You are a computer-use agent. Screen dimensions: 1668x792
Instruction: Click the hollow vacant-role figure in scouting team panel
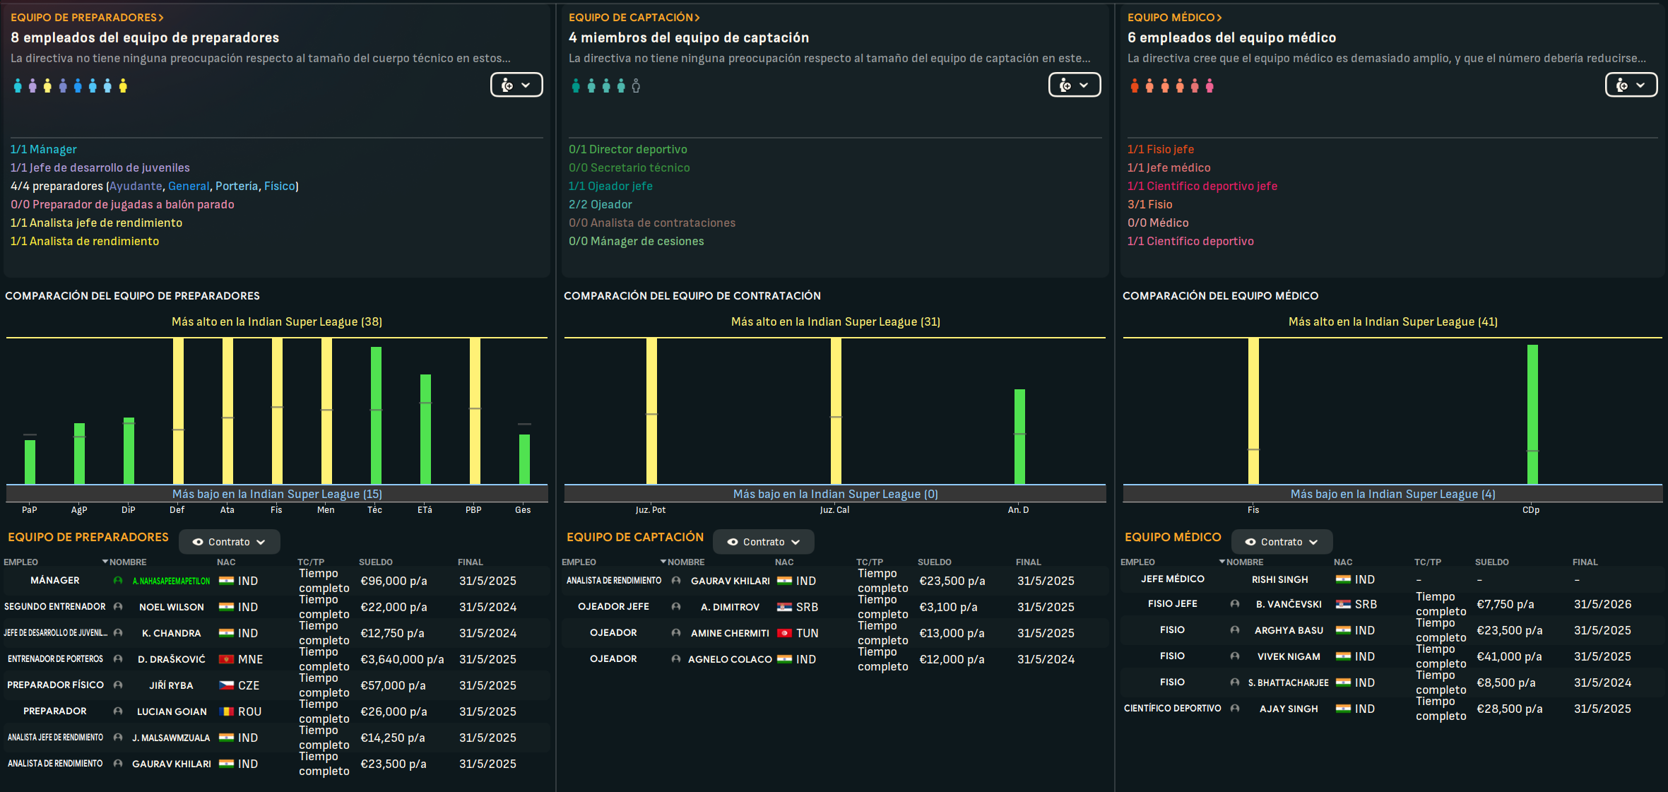point(636,86)
